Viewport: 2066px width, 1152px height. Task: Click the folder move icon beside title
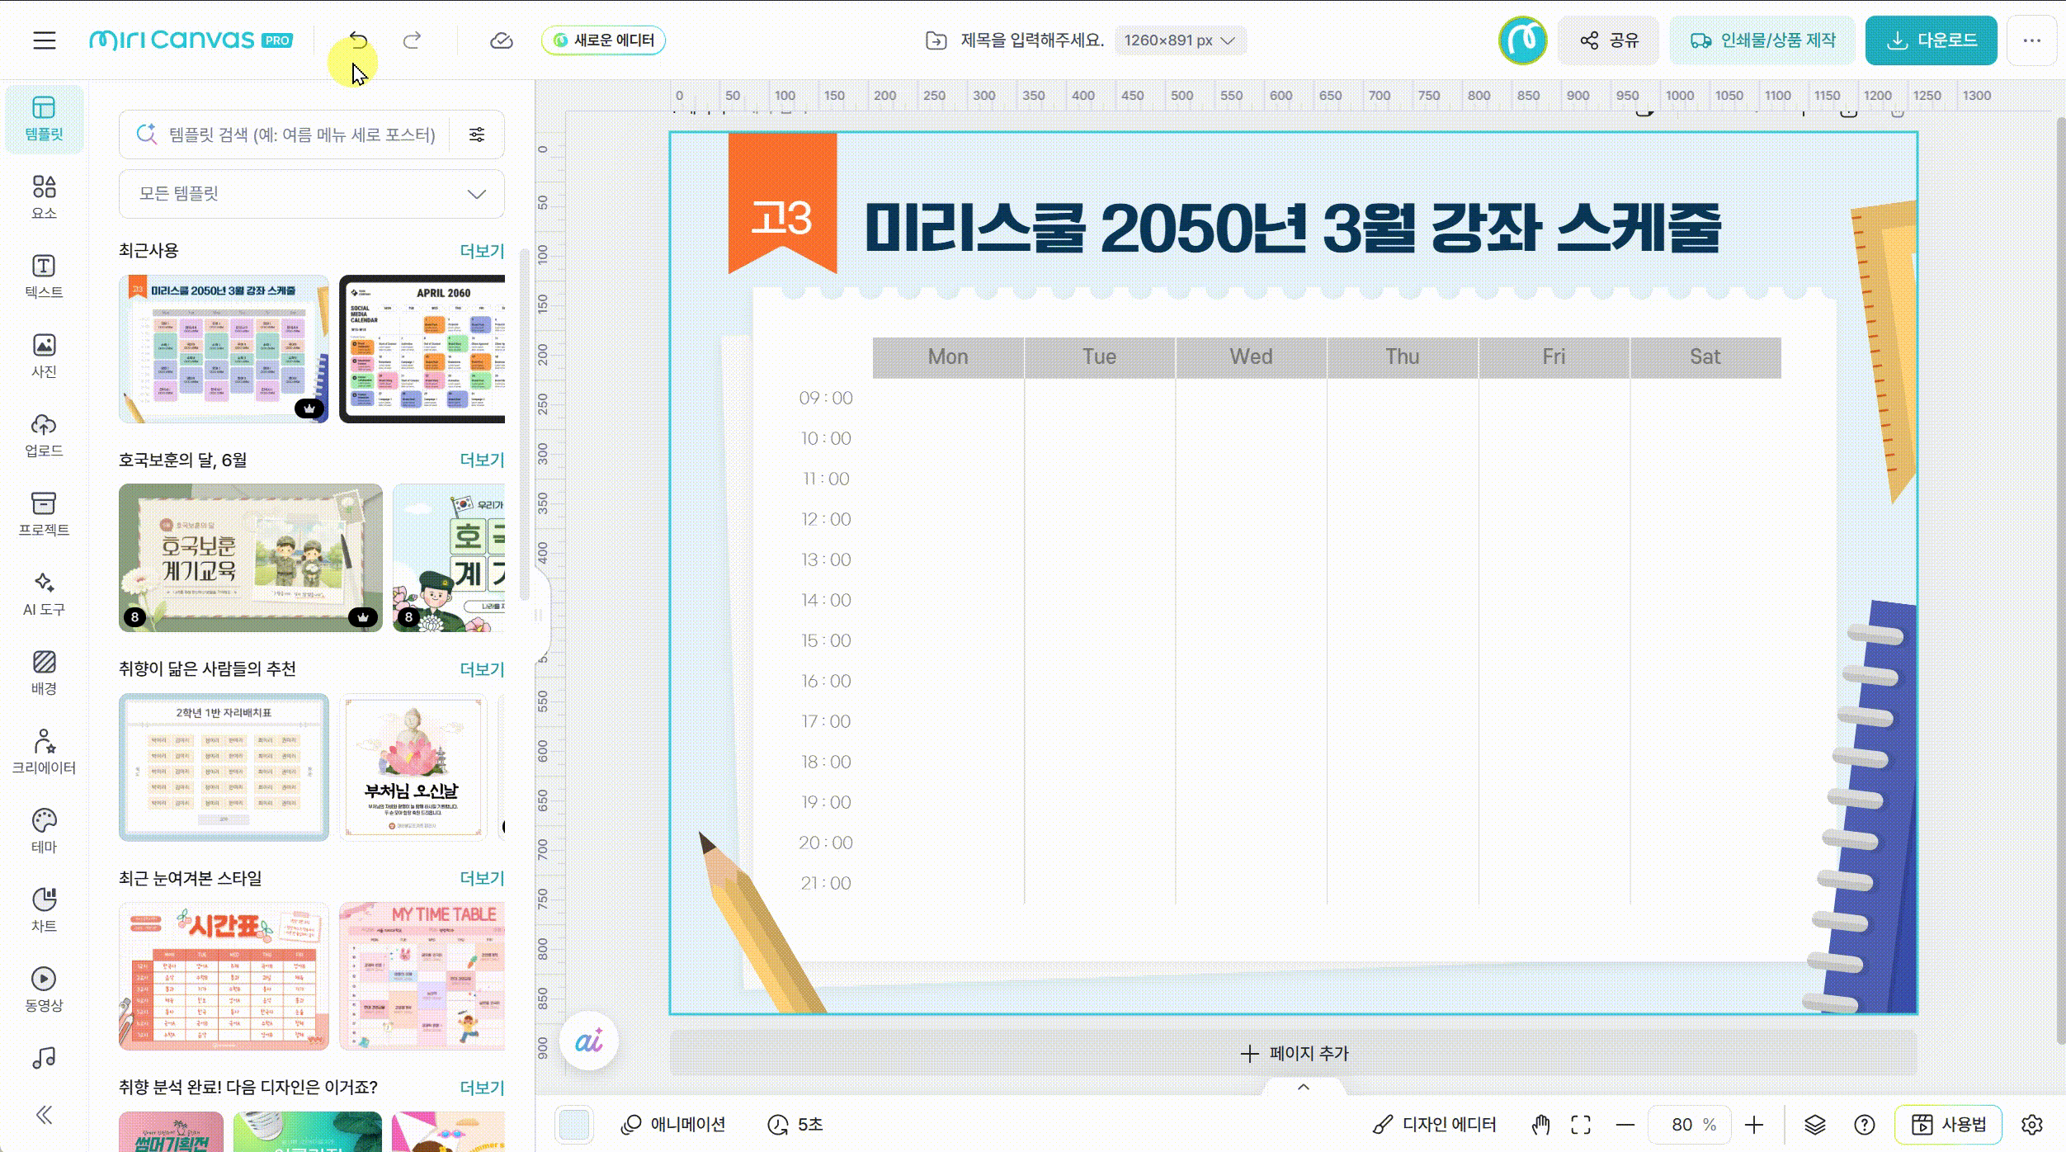[x=936, y=40]
